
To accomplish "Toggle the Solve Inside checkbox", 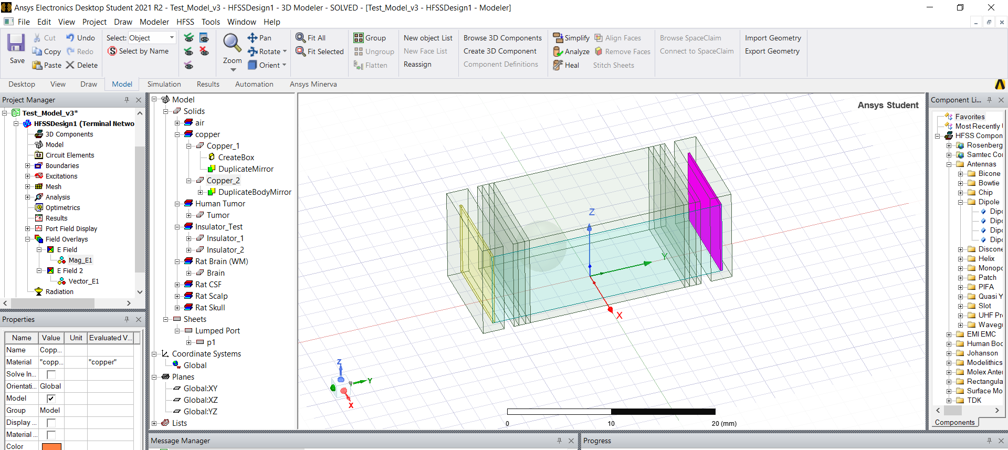I will point(51,374).
